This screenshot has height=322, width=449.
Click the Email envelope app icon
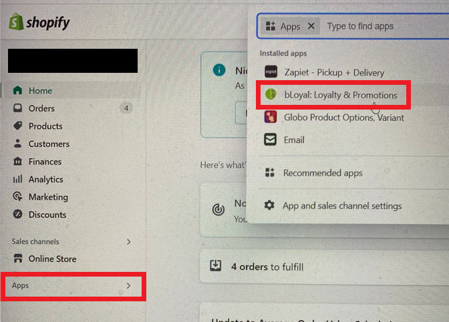pyautogui.click(x=270, y=140)
